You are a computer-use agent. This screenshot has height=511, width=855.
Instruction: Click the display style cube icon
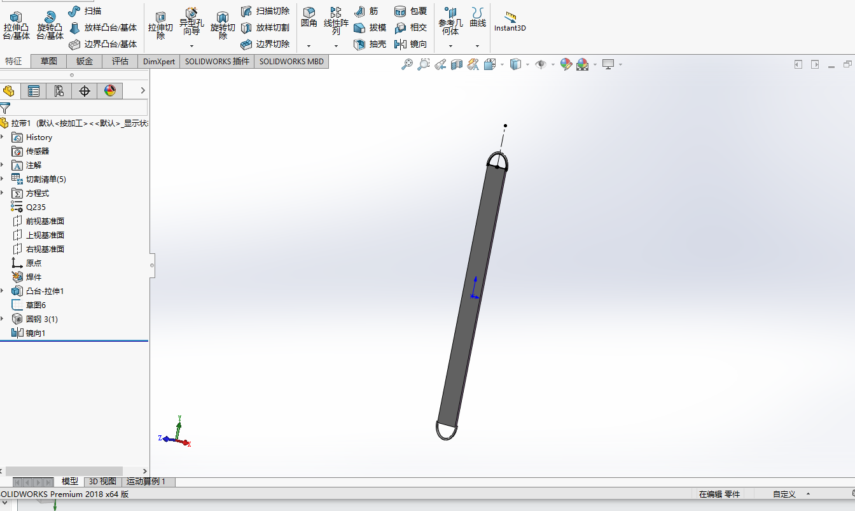coord(516,64)
